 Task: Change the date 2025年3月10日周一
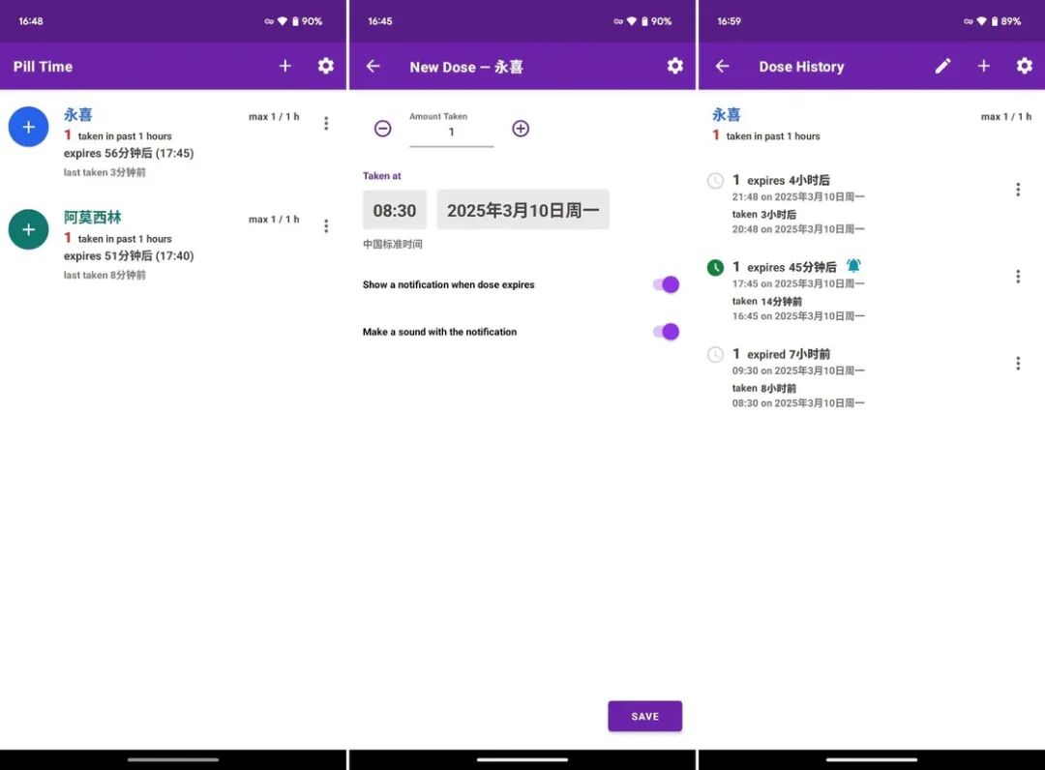point(523,211)
